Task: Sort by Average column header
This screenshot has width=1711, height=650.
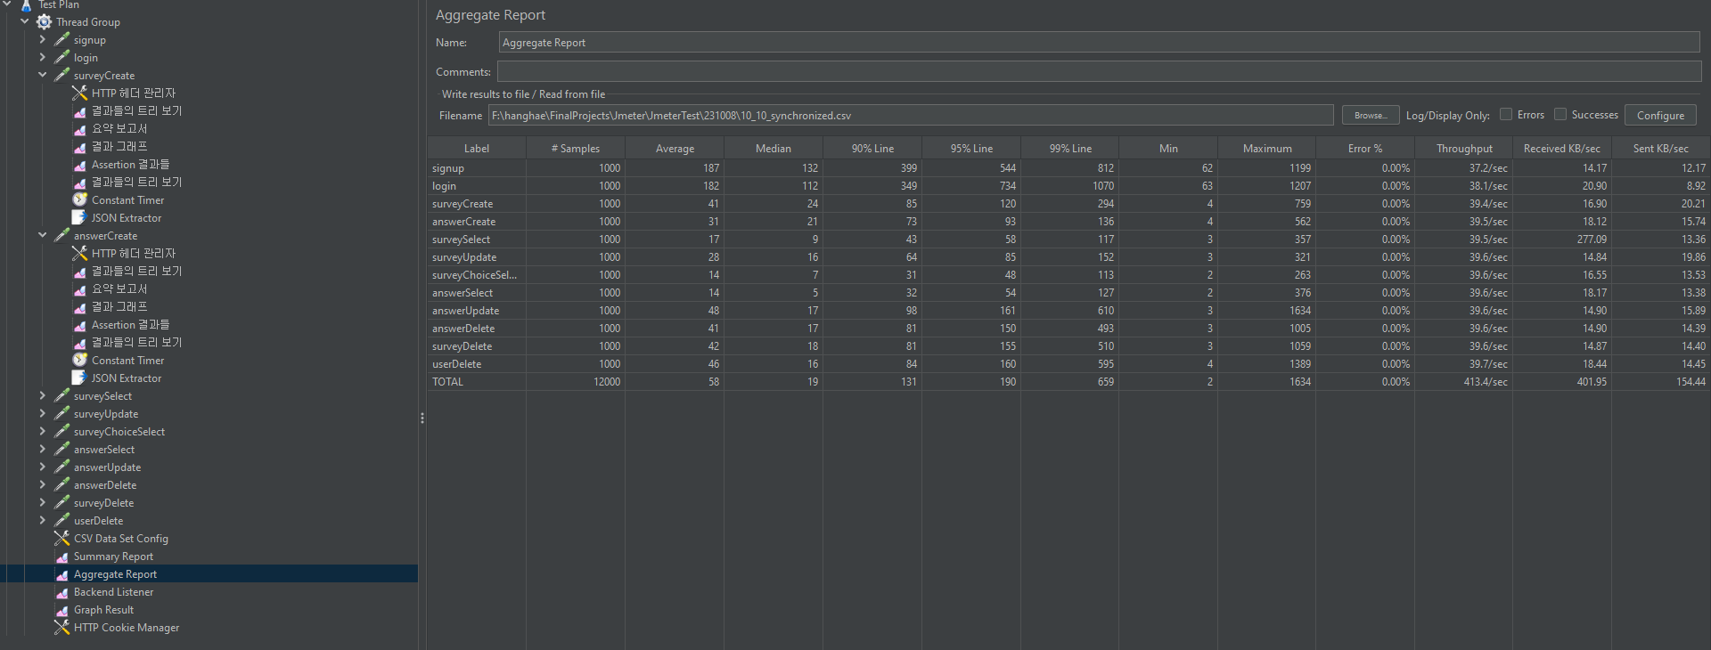Action: (675, 149)
